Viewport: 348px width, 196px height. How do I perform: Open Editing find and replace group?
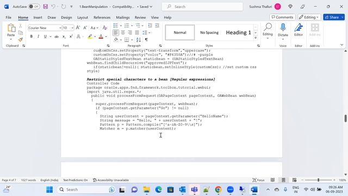click(268, 31)
